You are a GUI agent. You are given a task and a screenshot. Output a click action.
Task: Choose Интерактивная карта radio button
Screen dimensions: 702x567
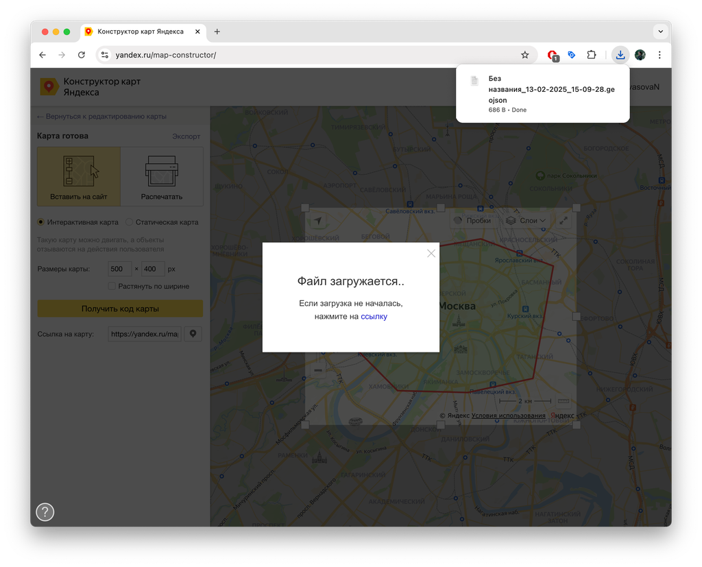[40, 222]
